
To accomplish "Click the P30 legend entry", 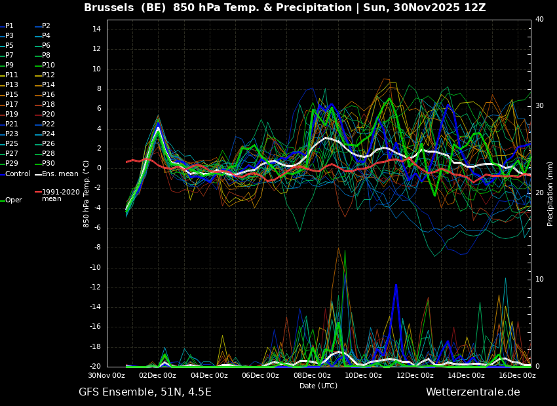I will click(48, 164).
